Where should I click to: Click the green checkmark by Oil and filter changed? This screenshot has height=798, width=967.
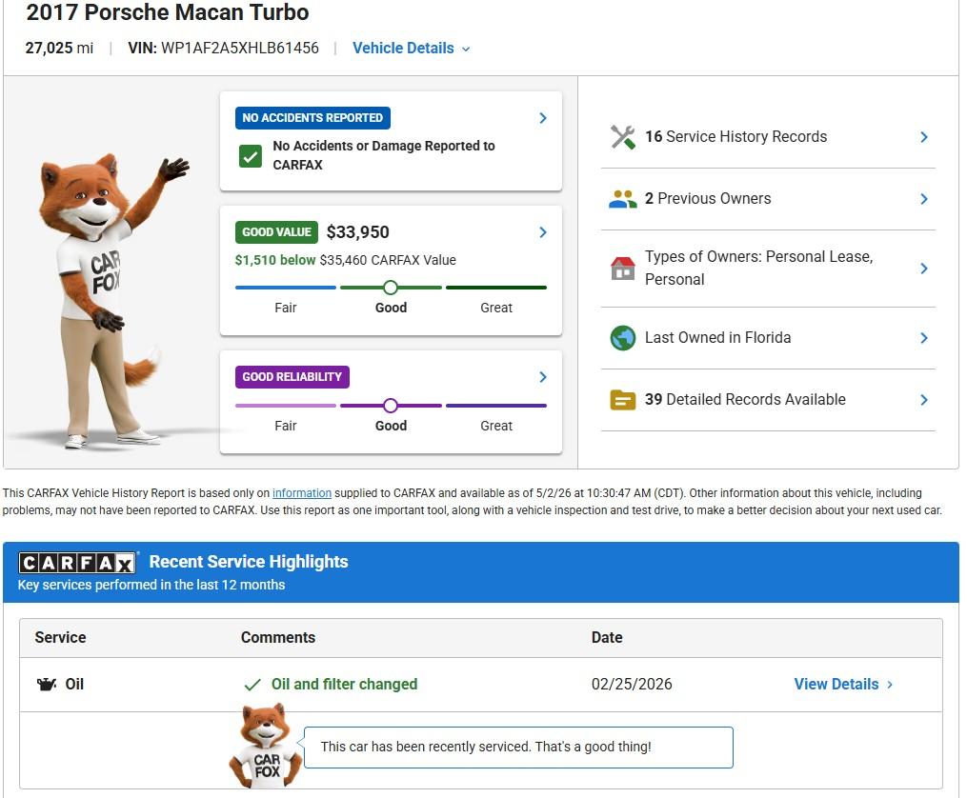tap(252, 685)
